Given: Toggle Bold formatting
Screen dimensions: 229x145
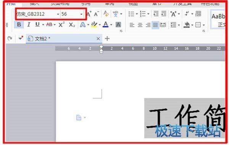Looking at the screenshot, I should point(19,24).
